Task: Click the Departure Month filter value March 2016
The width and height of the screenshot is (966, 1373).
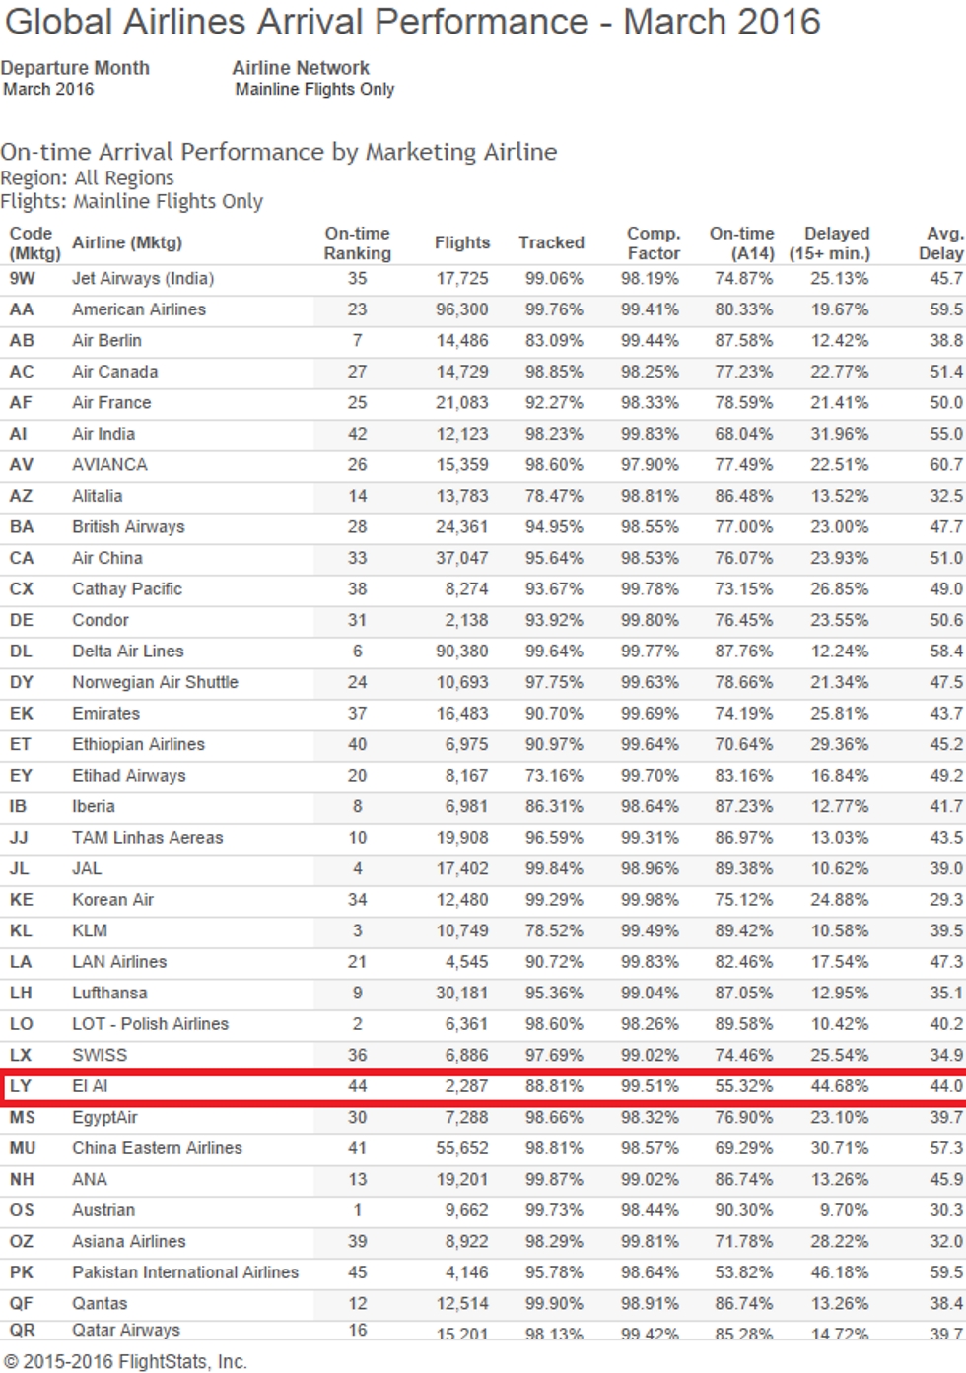Action: [48, 89]
